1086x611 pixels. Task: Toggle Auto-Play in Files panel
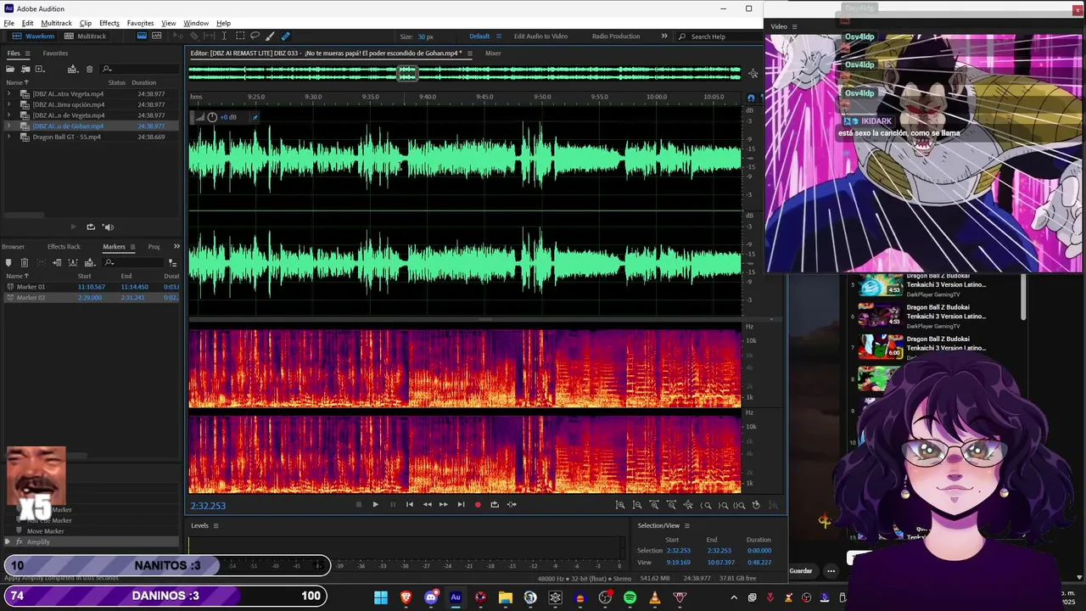point(108,227)
